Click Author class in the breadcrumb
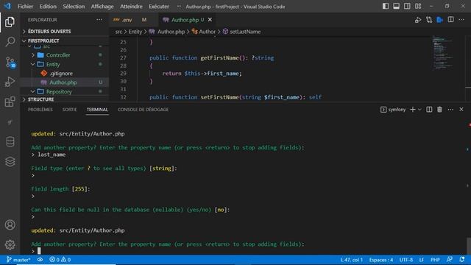This screenshot has height=265, width=471. point(208,32)
